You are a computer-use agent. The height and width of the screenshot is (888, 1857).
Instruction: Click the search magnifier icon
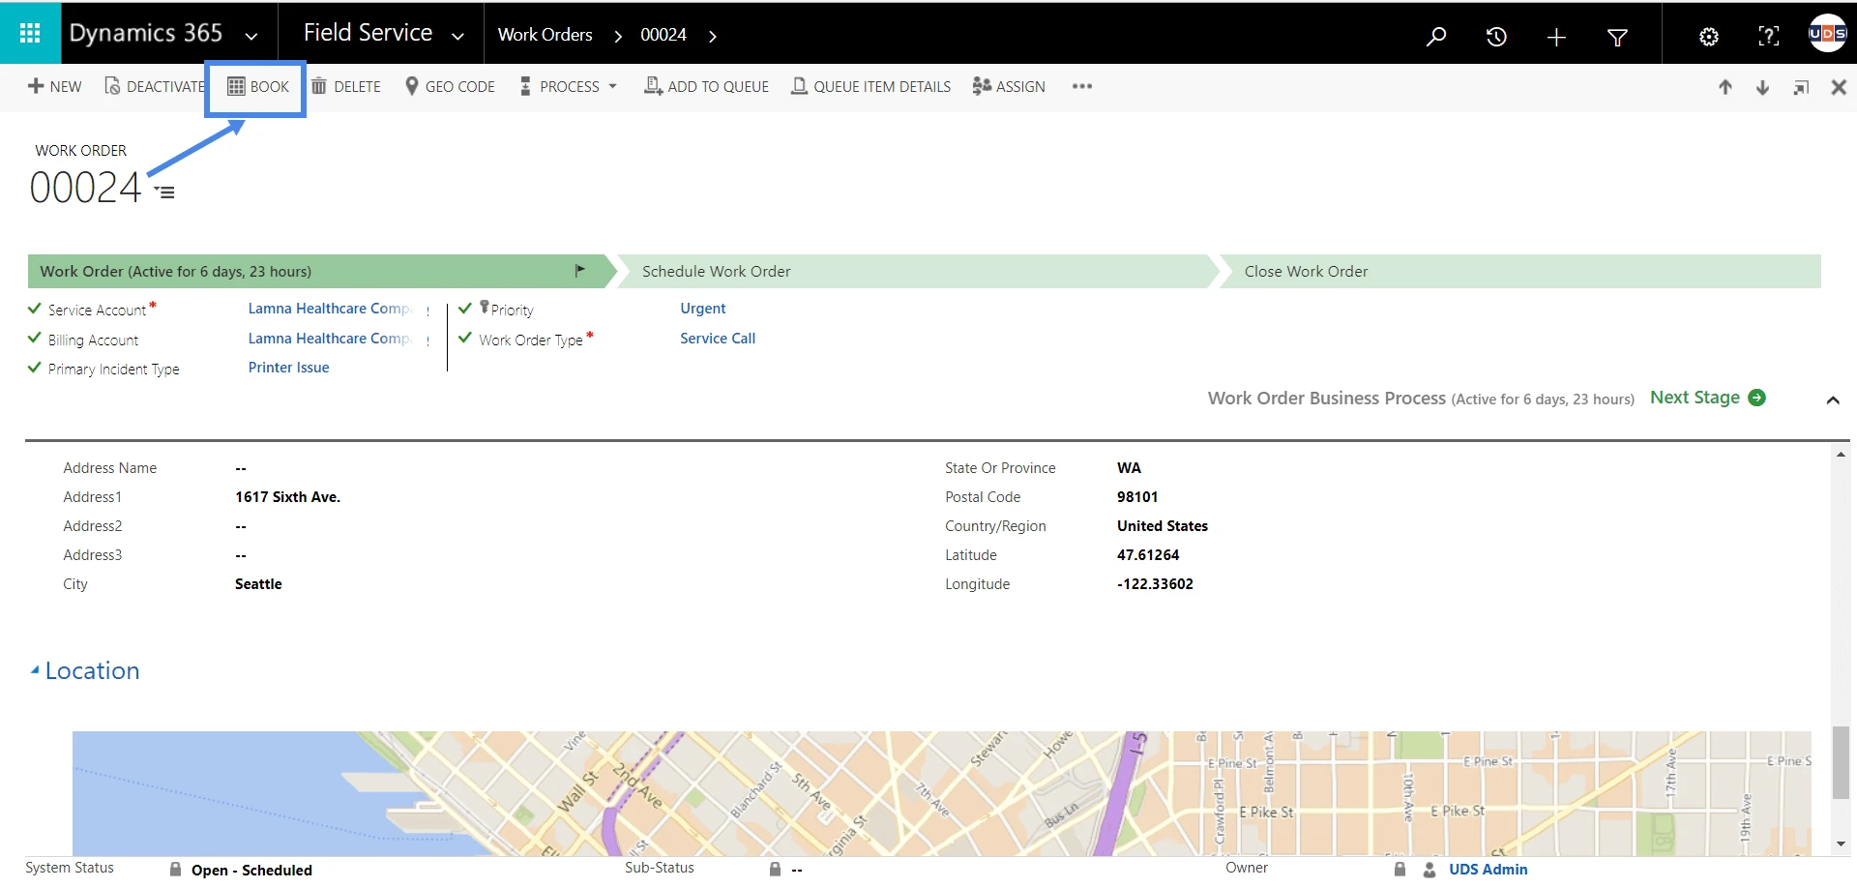click(1436, 37)
